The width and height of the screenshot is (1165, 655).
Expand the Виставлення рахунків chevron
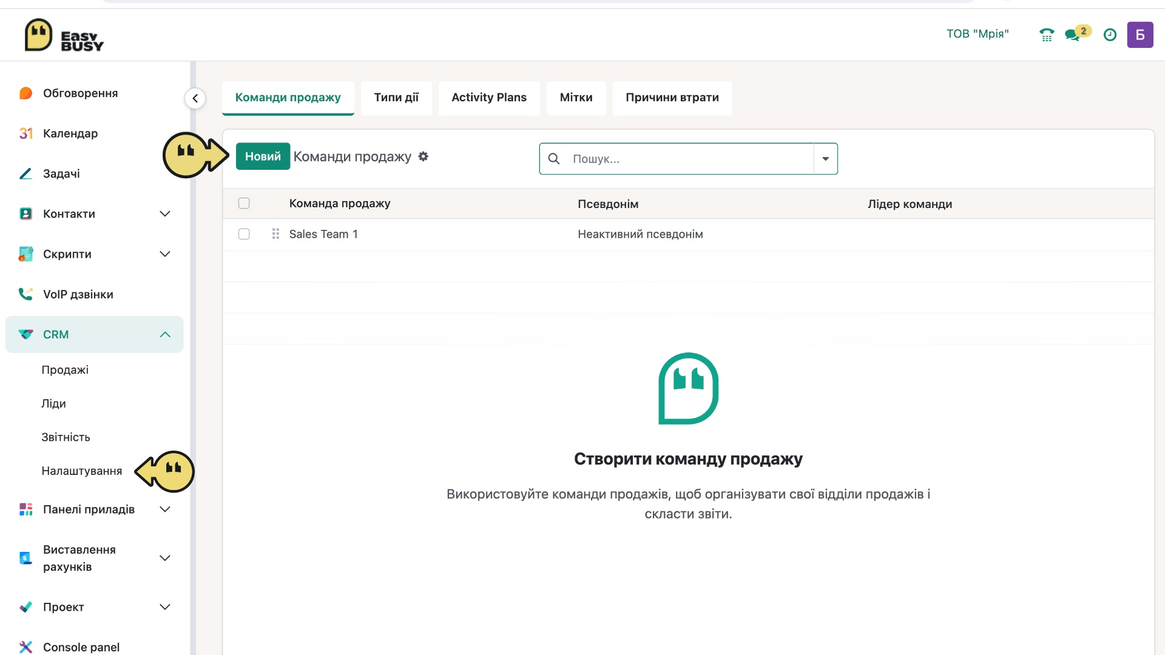pyautogui.click(x=164, y=558)
